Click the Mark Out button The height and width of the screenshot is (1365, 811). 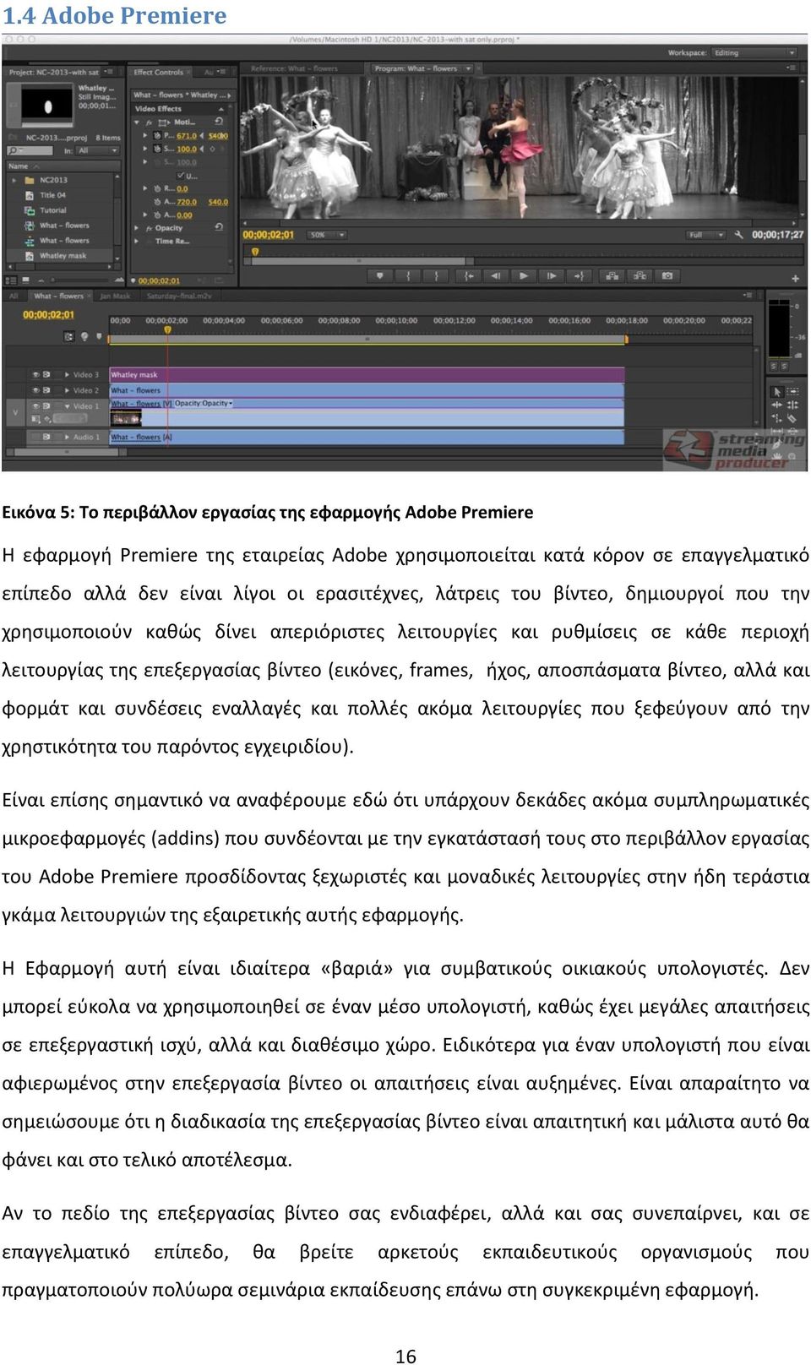click(436, 276)
